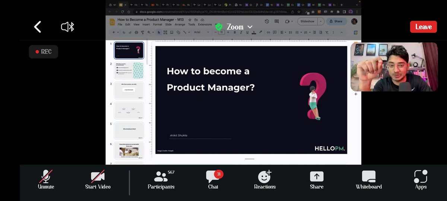
Task: Open the Chat panel
Action: pos(213,180)
